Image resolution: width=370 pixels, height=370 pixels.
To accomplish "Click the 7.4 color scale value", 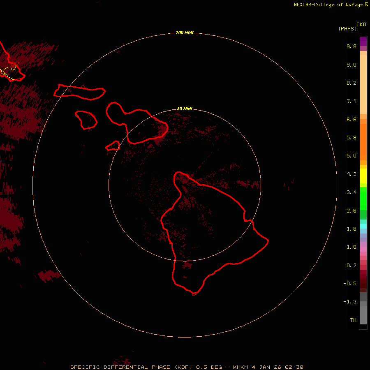I will (x=351, y=101).
